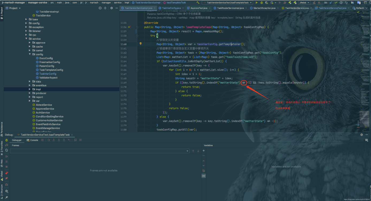371x201 pixels.
Task: Collapse the config folder in project tree
Action: coord(30,54)
